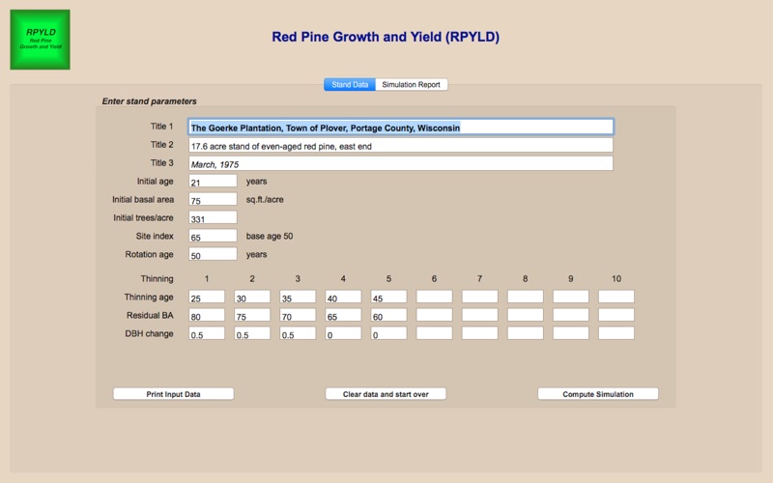Click the Print Input Data button
773x483 pixels.
click(x=174, y=394)
